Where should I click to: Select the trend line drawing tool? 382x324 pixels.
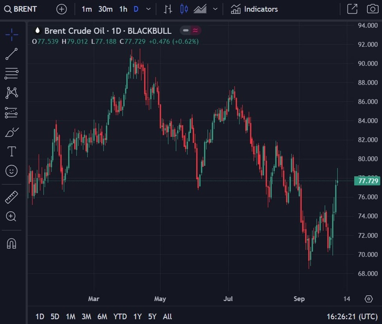(x=11, y=54)
